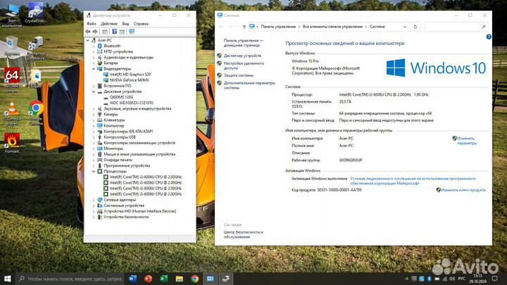The width and height of the screenshot is (507, 285).
Task: Click the help question mark in System window
Action: click(489, 37)
